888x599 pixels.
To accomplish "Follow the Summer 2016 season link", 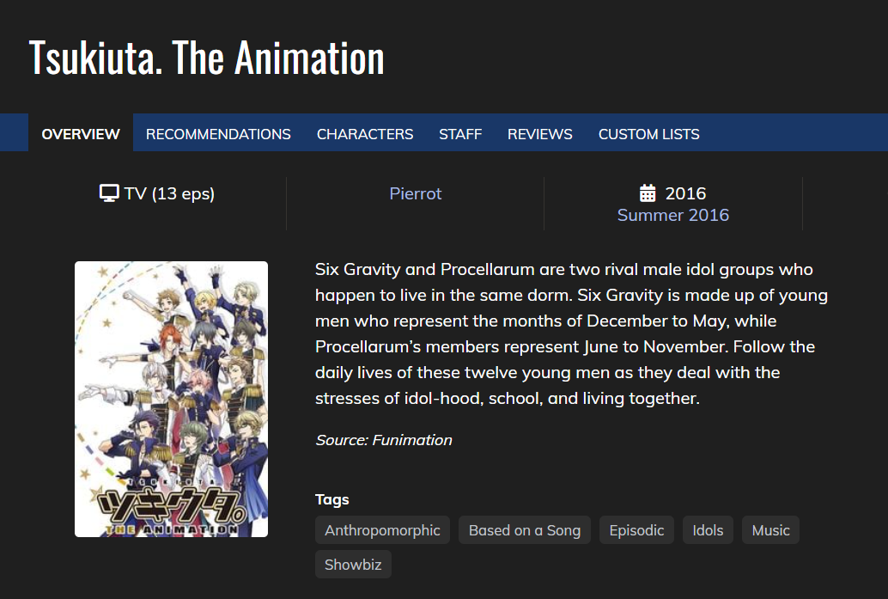I will [673, 215].
